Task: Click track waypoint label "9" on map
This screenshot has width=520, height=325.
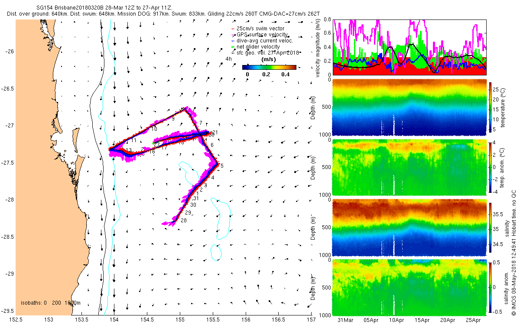Action: 173,118
